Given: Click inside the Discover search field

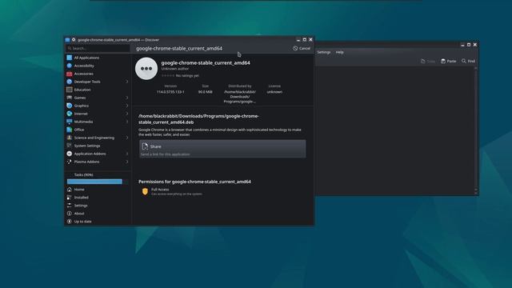Looking at the screenshot, I should point(98,48).
